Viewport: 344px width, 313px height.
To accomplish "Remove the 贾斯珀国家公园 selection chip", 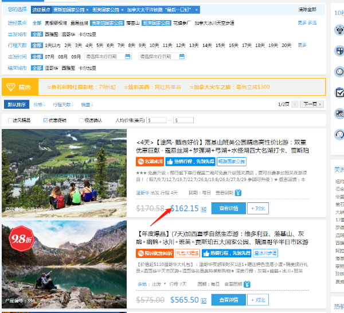I will 87,10.
